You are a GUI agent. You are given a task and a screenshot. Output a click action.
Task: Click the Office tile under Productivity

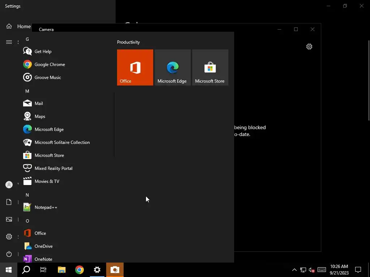point(135,67)
